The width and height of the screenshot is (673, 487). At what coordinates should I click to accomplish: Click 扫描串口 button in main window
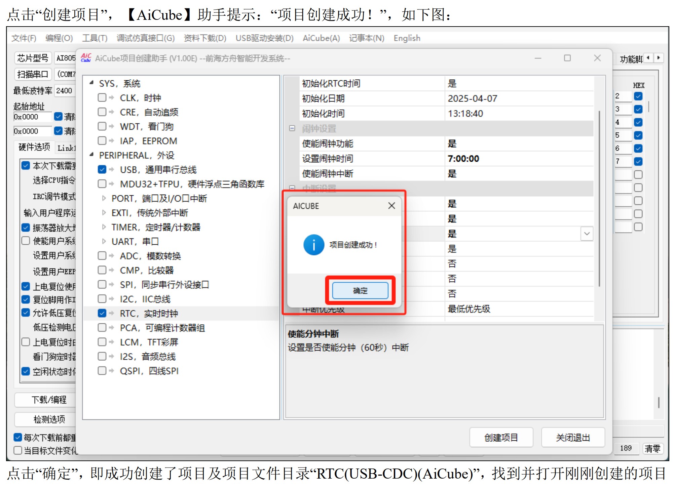[x=33, y=74]
